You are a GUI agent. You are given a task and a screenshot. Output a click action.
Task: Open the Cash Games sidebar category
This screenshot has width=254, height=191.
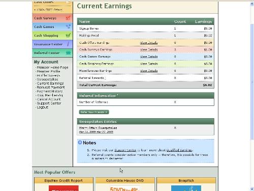coord(52,27)
